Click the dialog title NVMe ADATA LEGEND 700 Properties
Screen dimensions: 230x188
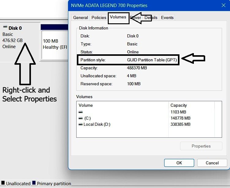pyautogui.click(x=109, y=6)
